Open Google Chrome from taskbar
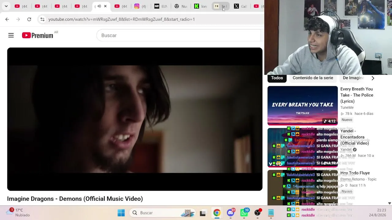The width and height of the screenshot is (392, 220). point(217,213)
